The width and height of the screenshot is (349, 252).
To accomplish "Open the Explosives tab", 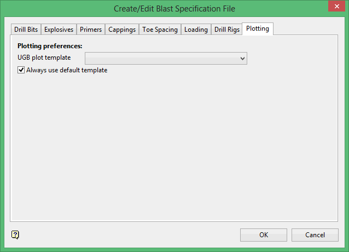I will pyautogui.click(x=59, y=30).
